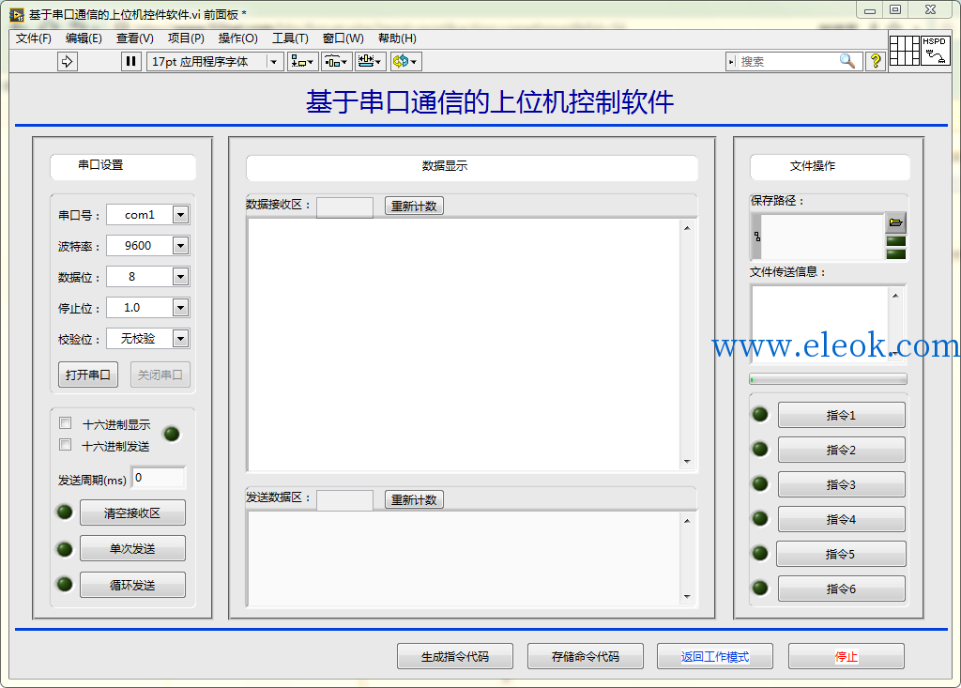The width and height of the screenshot is (961, 688).
Task: Click the 指令4 button
Action: tap(842, 519)
